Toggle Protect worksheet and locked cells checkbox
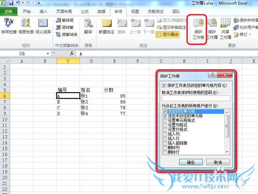The image size is (258, 194). coord(164,85)
